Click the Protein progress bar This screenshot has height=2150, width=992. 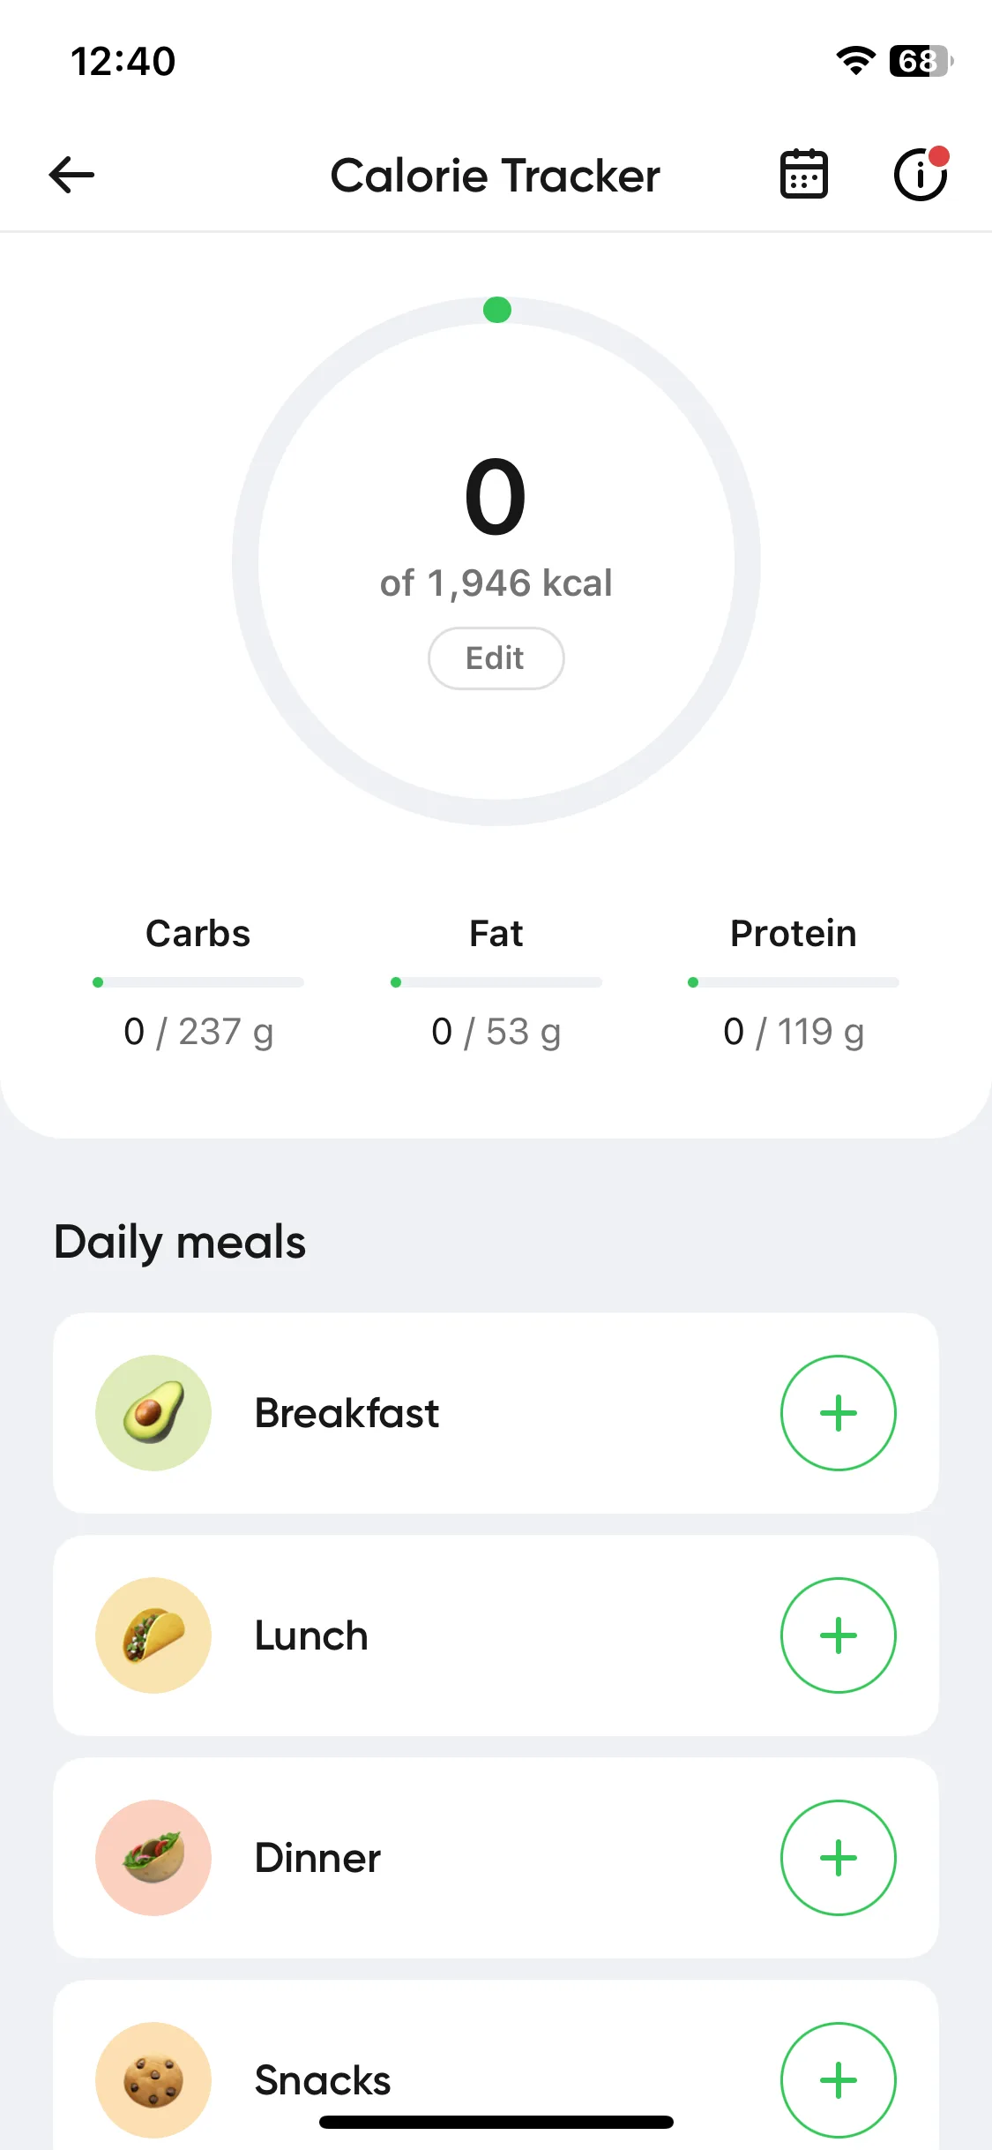click(x=794, y=982)
